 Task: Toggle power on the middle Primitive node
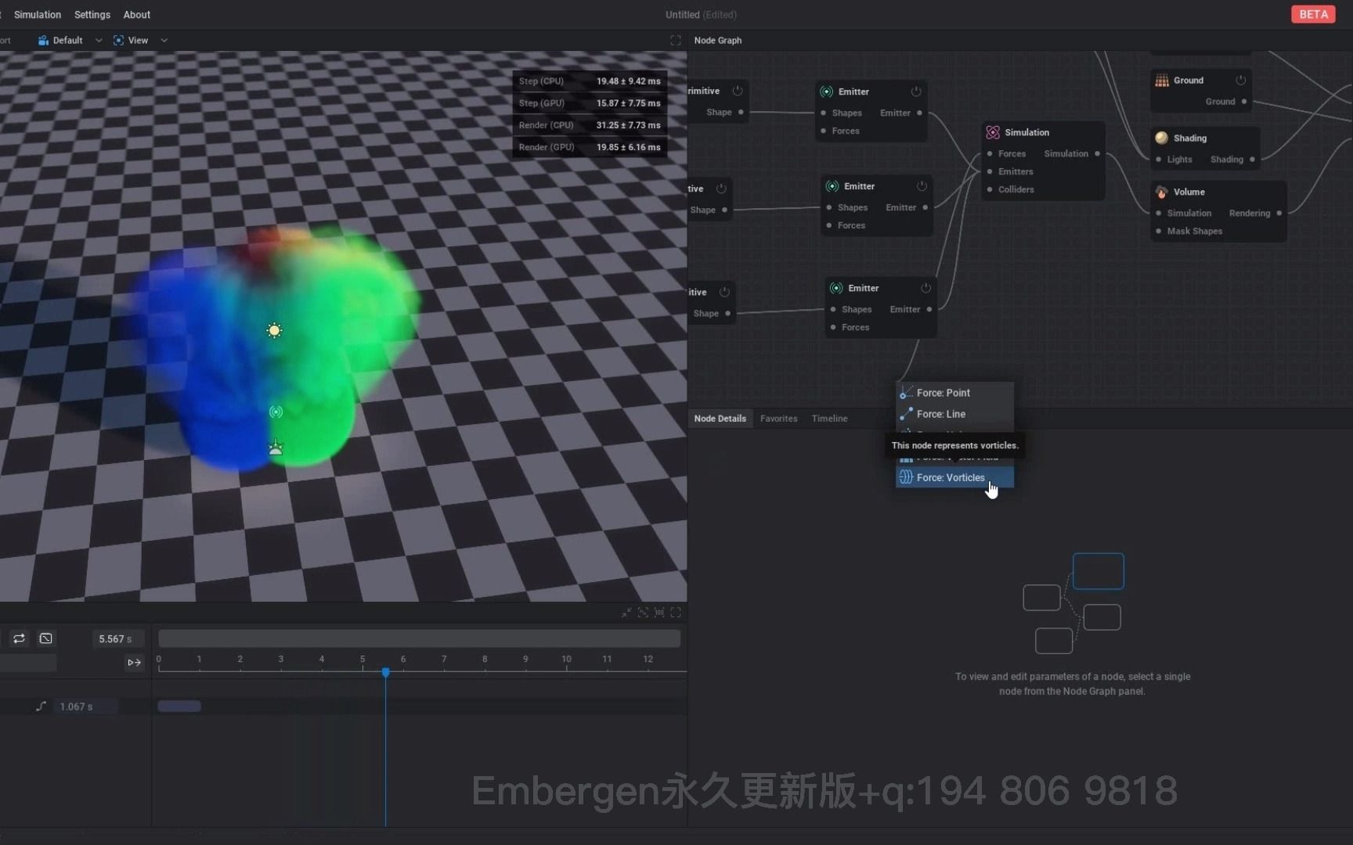pos(721,189)
